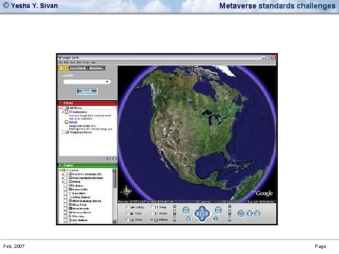Viewport: 339px width, 254px height.
Task: Collapse the Layers panel using its header arrow
Action: tap(60, 166)
